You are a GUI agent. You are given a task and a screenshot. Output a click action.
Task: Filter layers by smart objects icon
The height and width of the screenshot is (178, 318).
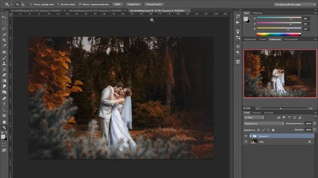(300, 118)
